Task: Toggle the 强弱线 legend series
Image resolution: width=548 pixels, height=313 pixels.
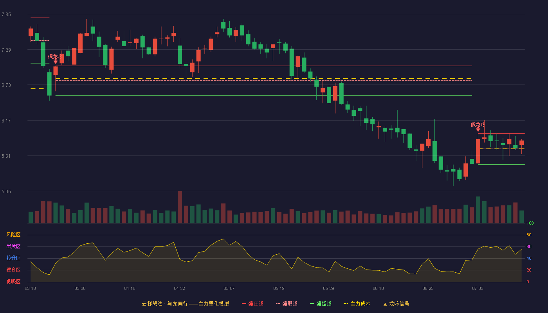Action: point(287,304)
